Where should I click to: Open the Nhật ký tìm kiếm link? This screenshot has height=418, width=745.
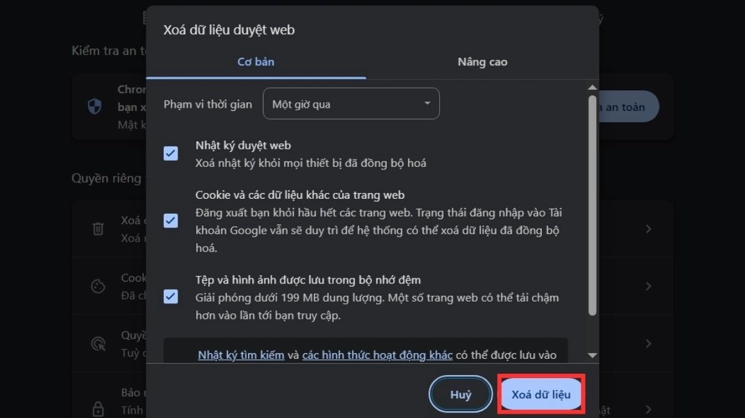click(241, 355)
